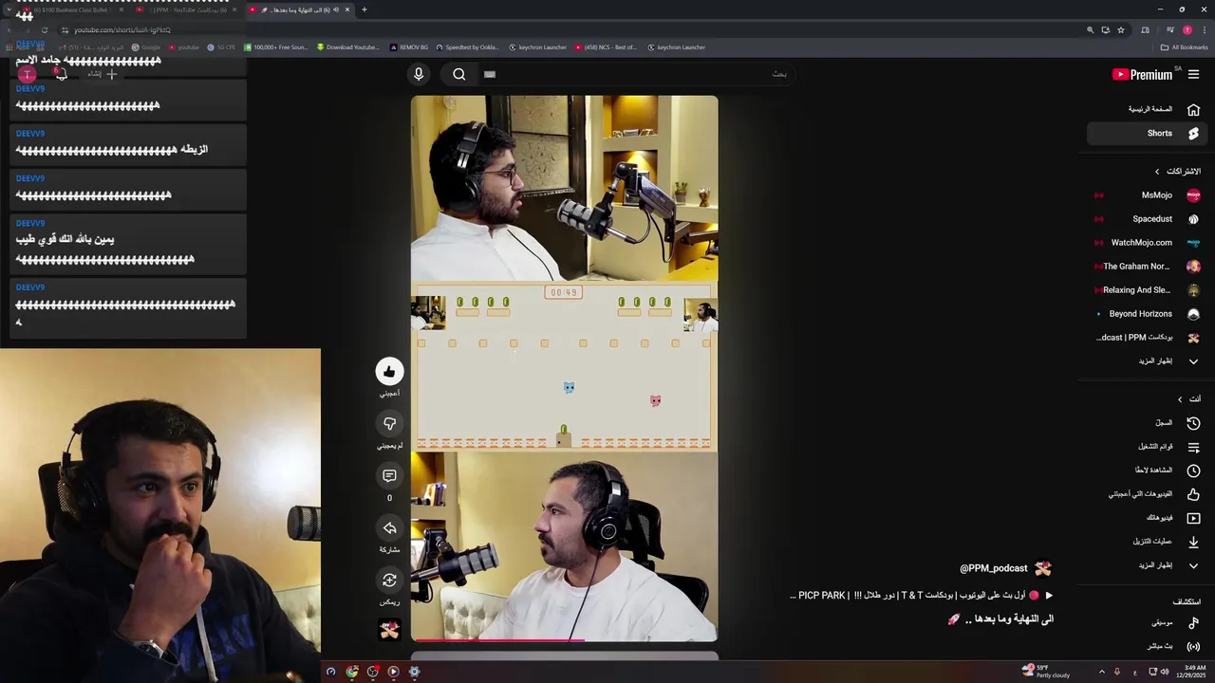Expand more subscriptions with chevron
Screen dimensions: 1215x683
1193,361
